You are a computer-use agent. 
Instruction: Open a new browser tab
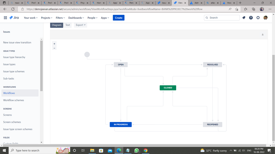240,3
